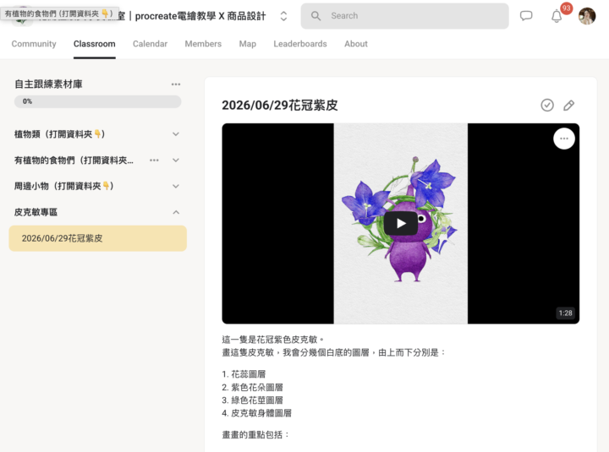Switch to the Community tab
The image size is (609, 452).
pos(34,44)
